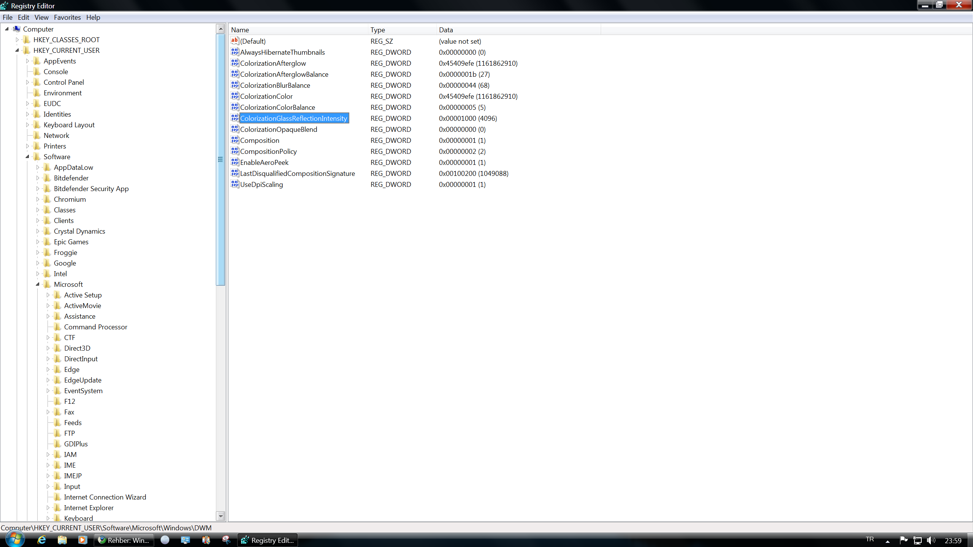Expand the Epic Games key
This screenshot has width=973, height=547.
(38, 242)
